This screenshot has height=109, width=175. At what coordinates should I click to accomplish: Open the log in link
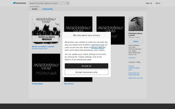158,3
